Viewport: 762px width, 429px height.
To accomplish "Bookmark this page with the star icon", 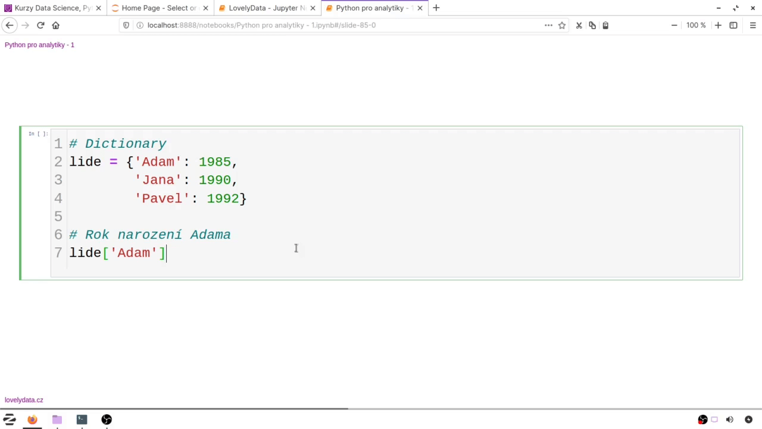I will coord(562,25).
